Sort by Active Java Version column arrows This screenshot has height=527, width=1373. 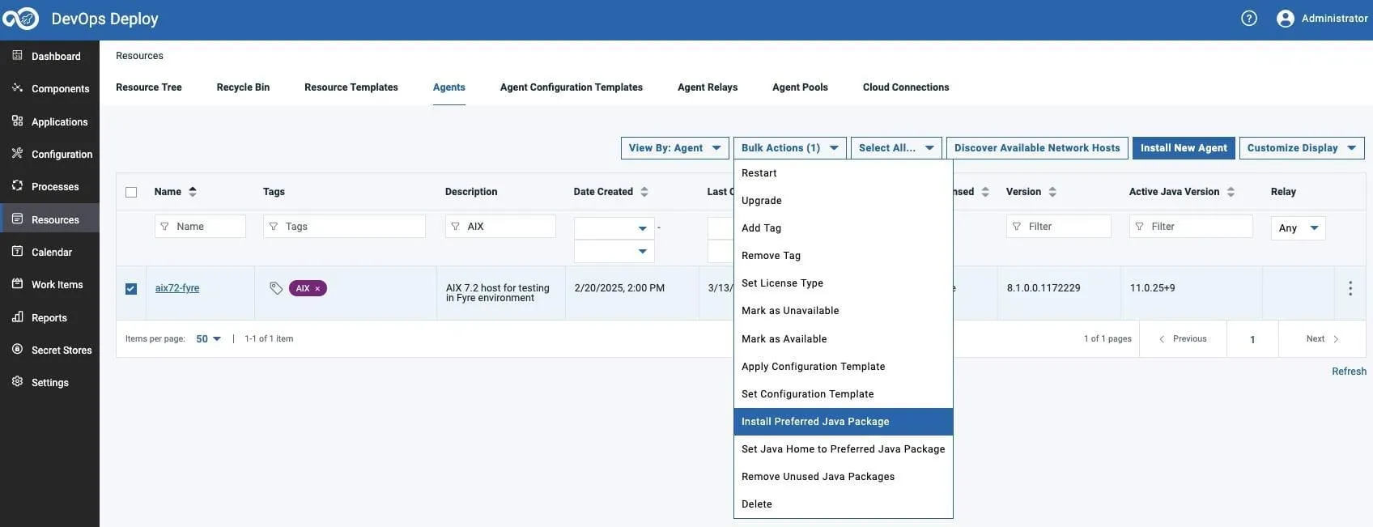point(1231,192)
